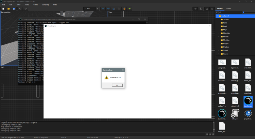This screenshot has width=255, height=139.
Task: Click the 'Vulkan error :-4' console line
Action: (x=27, y=82)
